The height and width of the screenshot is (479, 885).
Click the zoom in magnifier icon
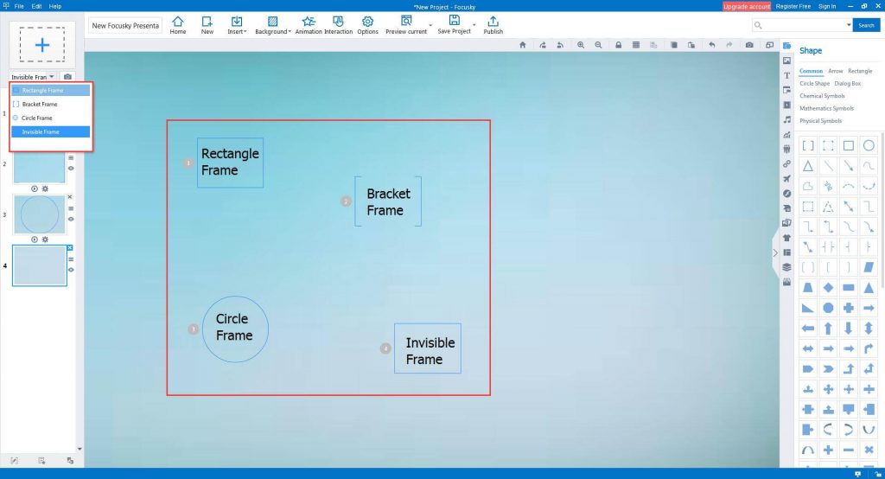tap(581, 45)
